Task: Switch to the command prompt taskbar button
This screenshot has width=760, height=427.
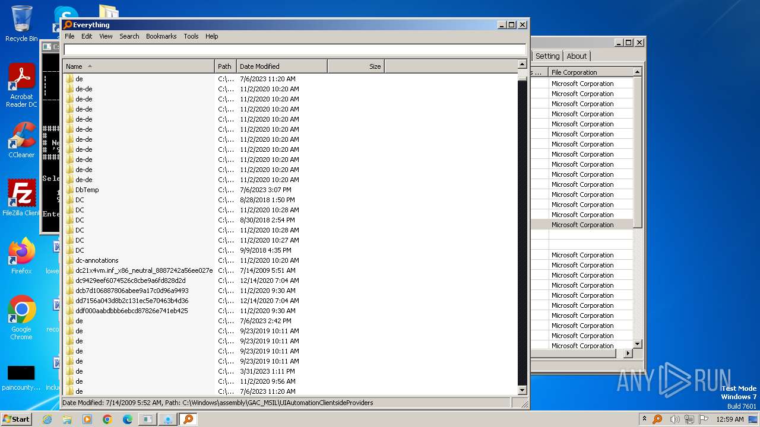Action: coord(147,419)
